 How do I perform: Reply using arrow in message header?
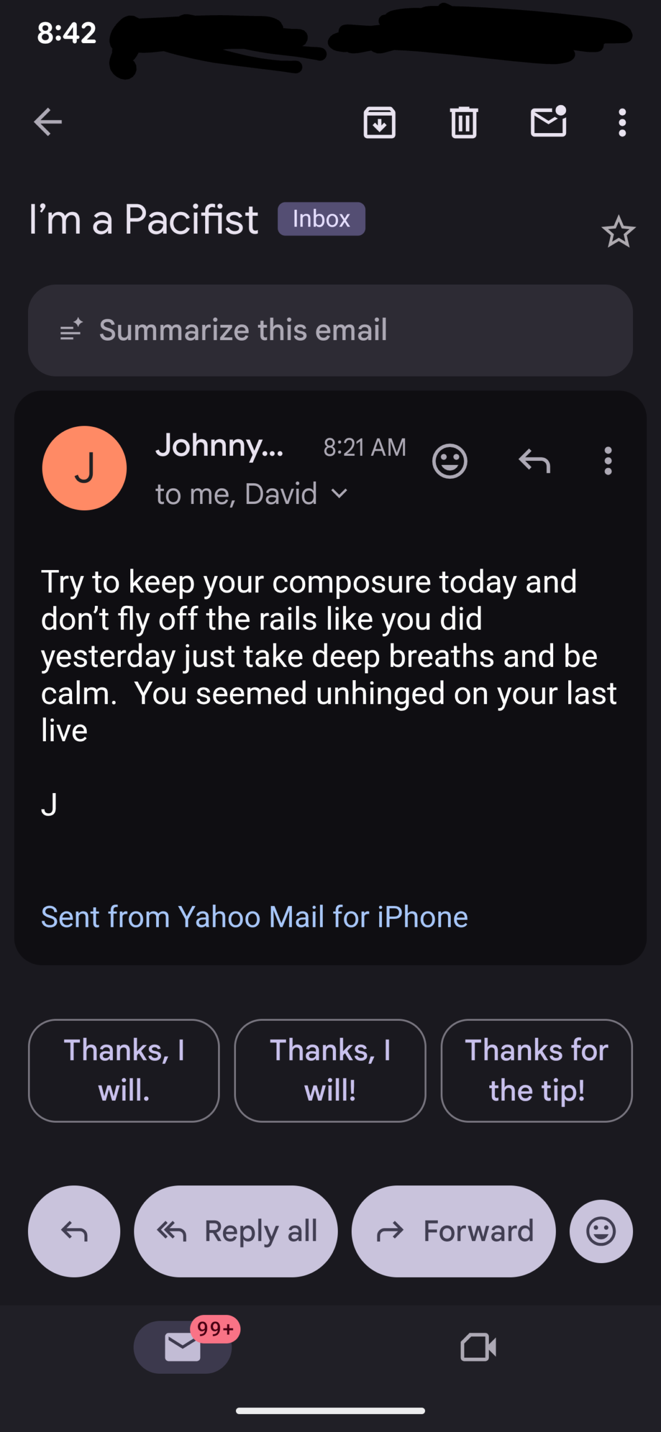pos(535,461)
